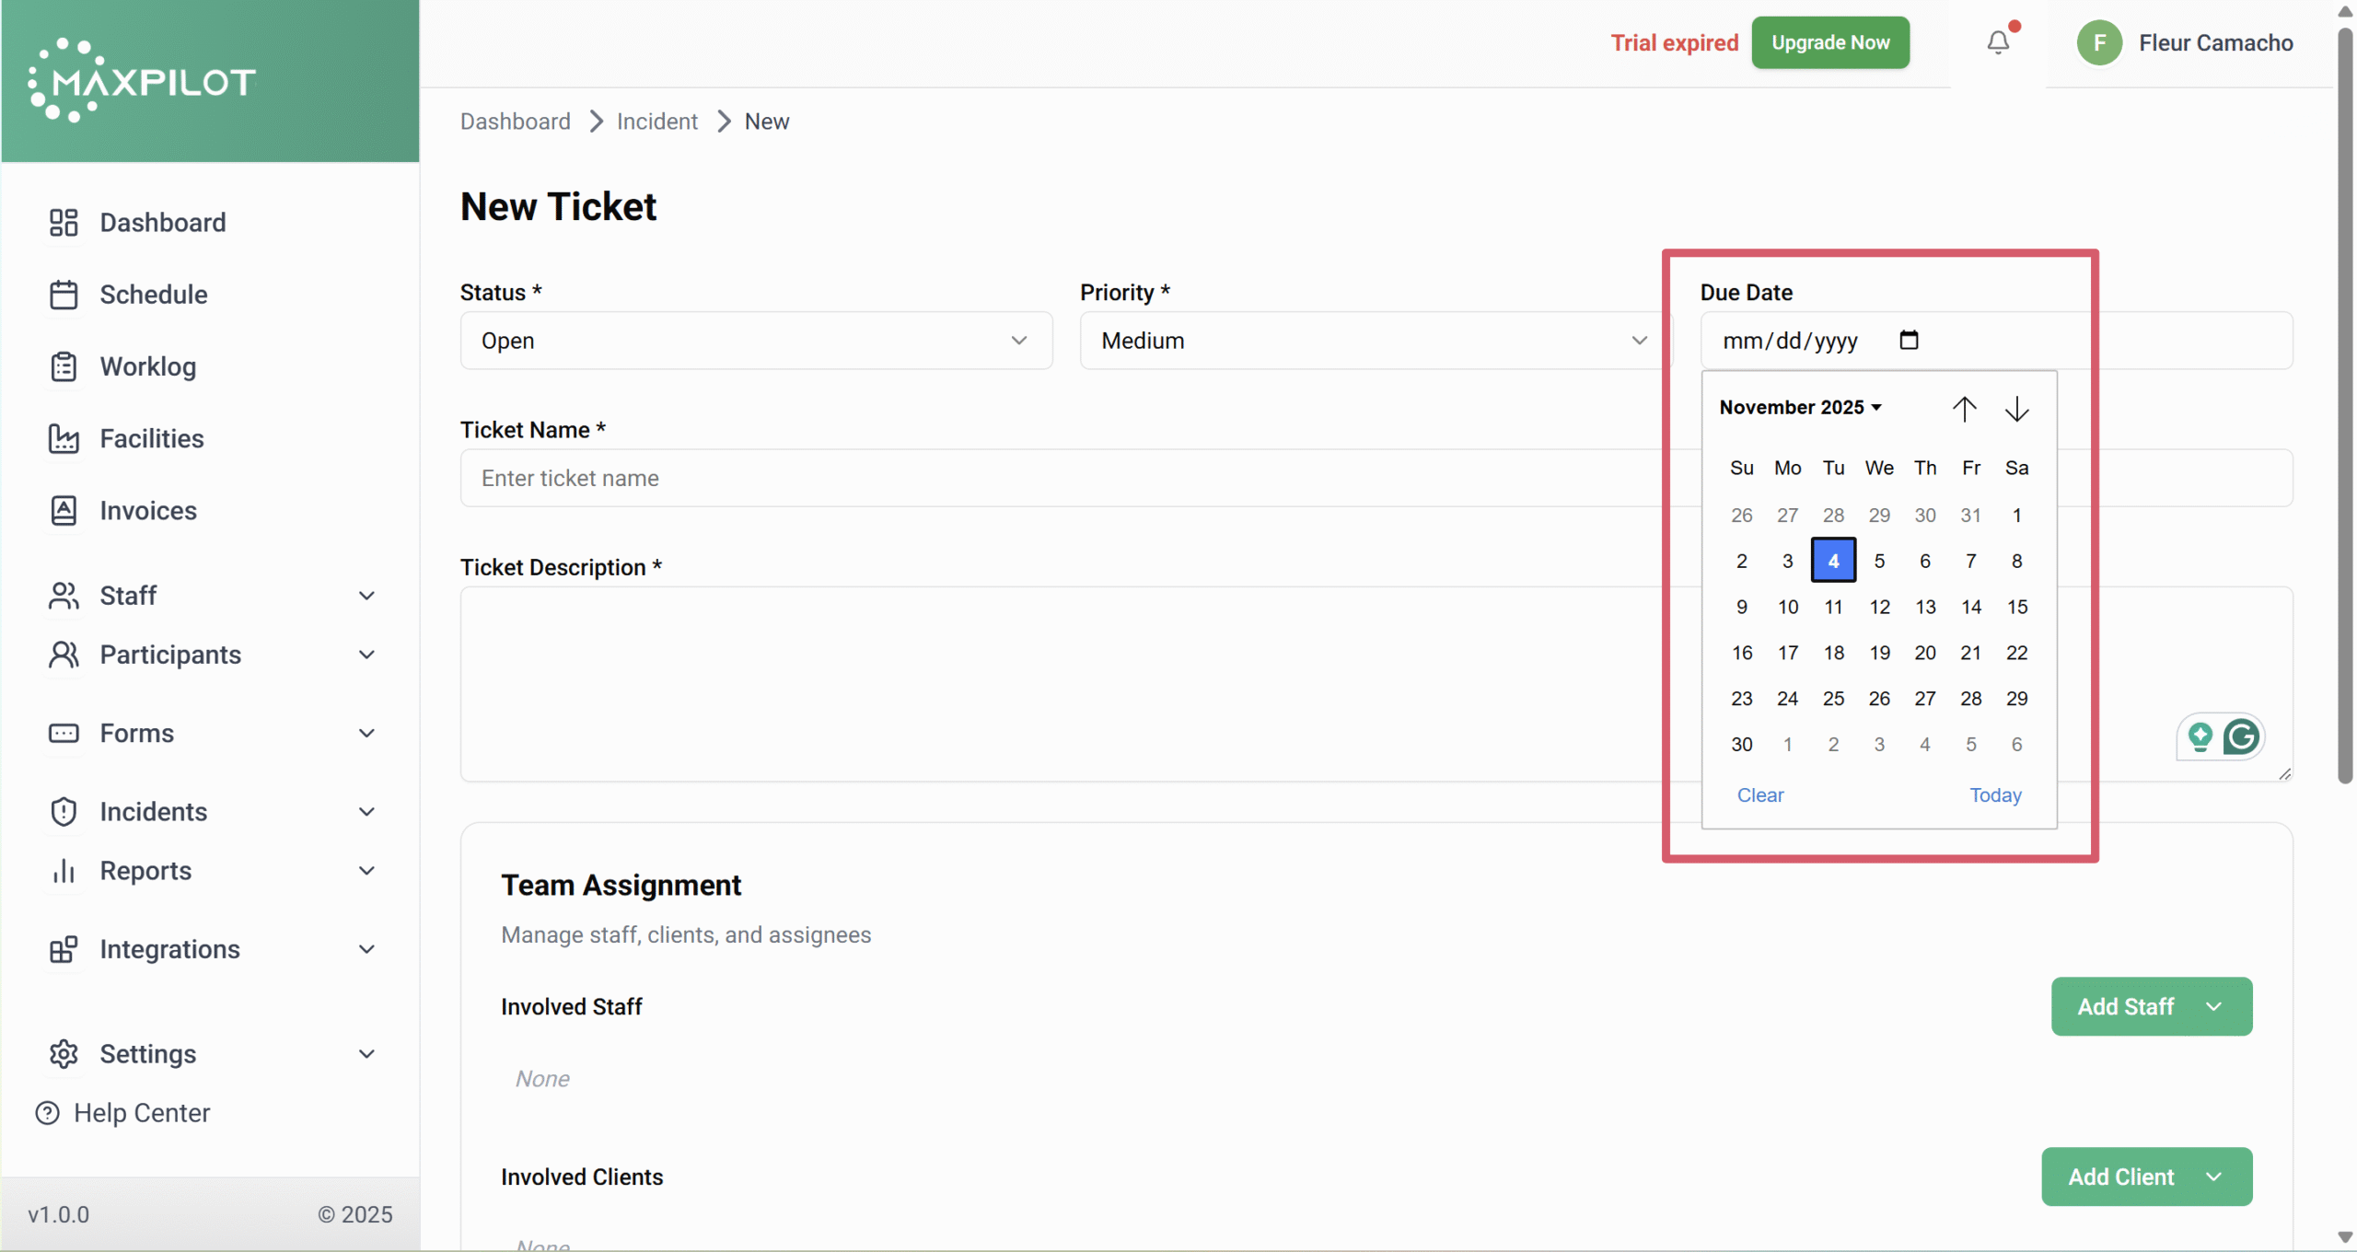Open Invoices in sidebar navigation
The width and height of the screenshot is (2357, 1252).
pos(147,510)
